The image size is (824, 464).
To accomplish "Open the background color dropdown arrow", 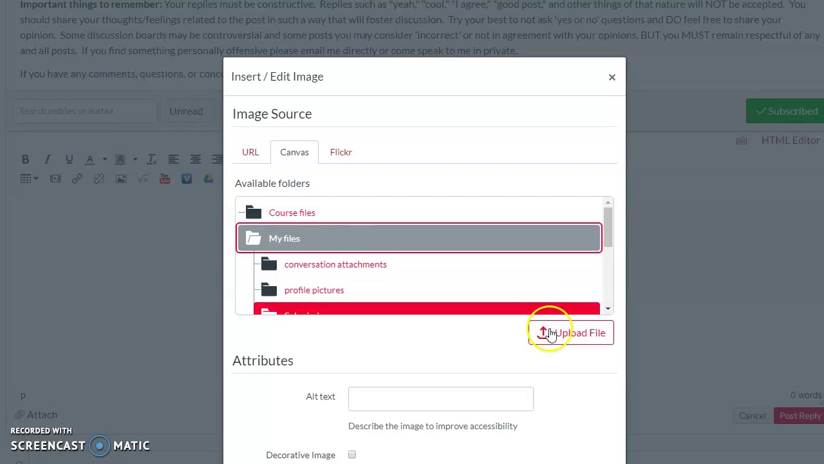I will tap(135, 159).
